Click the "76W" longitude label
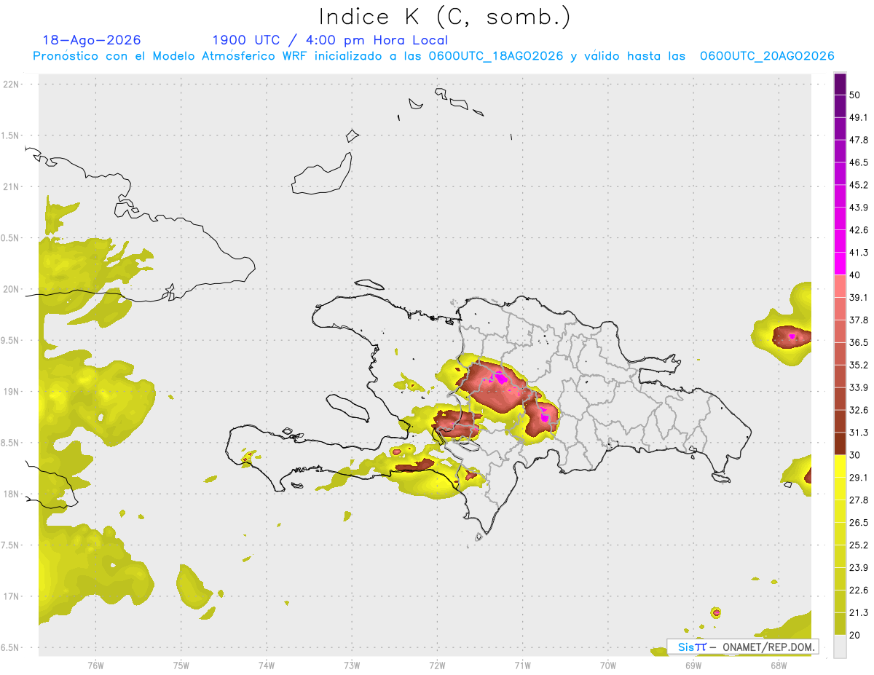Viewport: 874px width, 675px height. [x=95, y=665]
